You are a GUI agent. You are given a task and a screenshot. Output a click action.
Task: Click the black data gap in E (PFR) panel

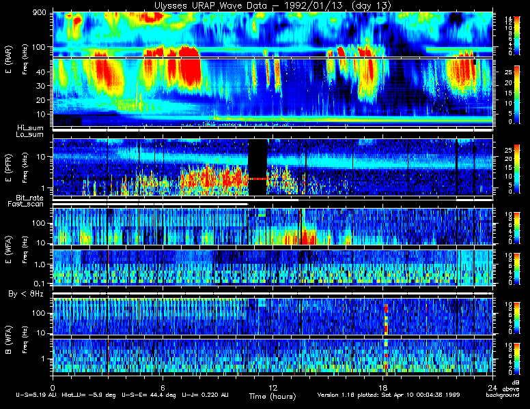coord(257,167)
